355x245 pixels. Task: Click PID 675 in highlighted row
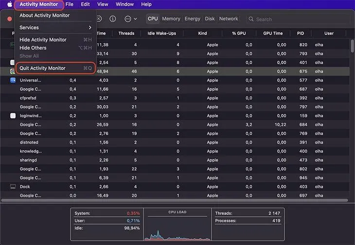click(x=303, y=71)
